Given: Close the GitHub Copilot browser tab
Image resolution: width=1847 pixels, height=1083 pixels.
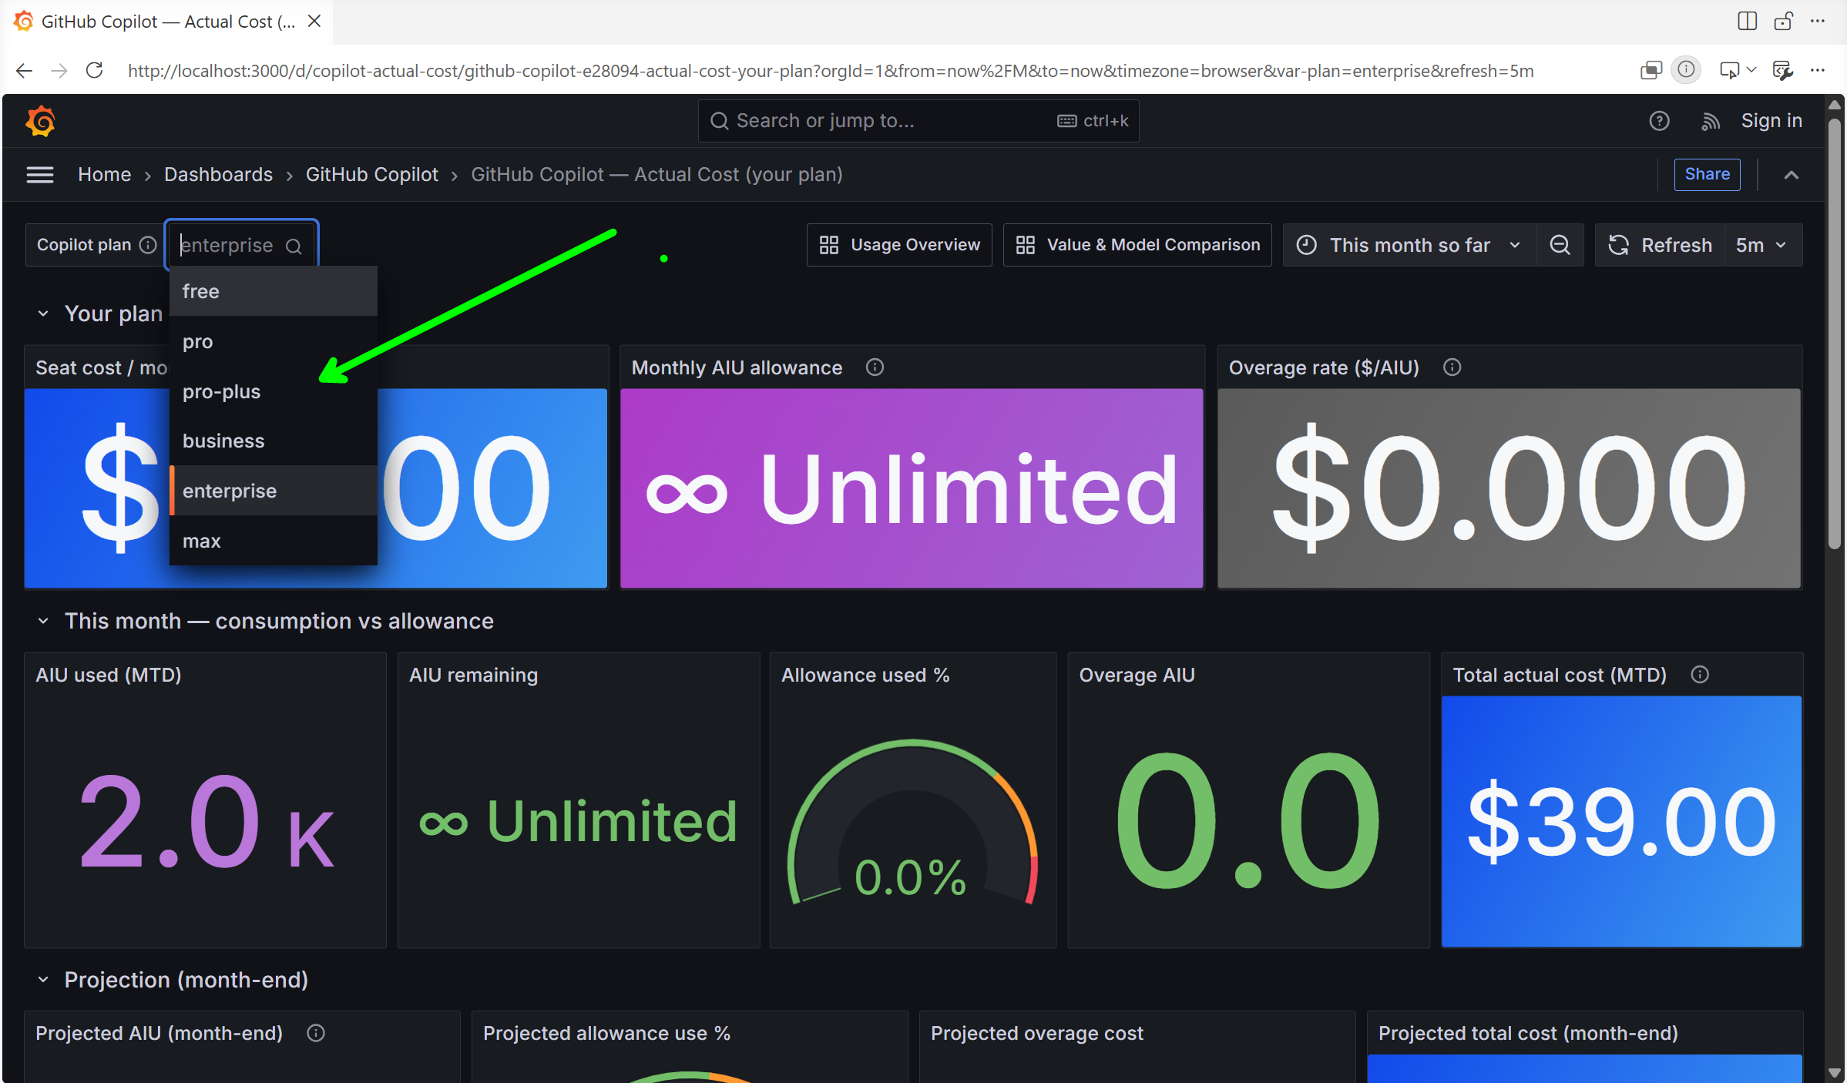Looking at the screenshot, I should pos(314,21).
